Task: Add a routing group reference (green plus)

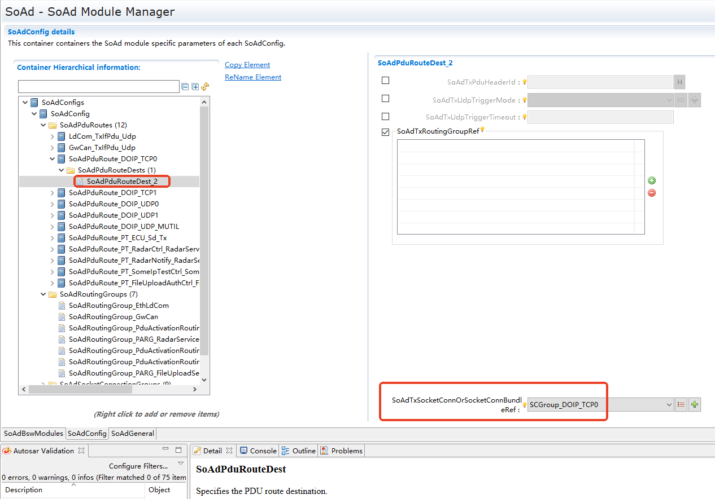Action: pyautogui.click(x=652, y=181)
